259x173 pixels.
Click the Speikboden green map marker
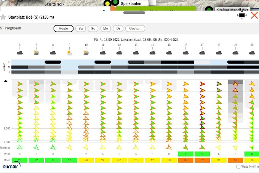(115, 3)
